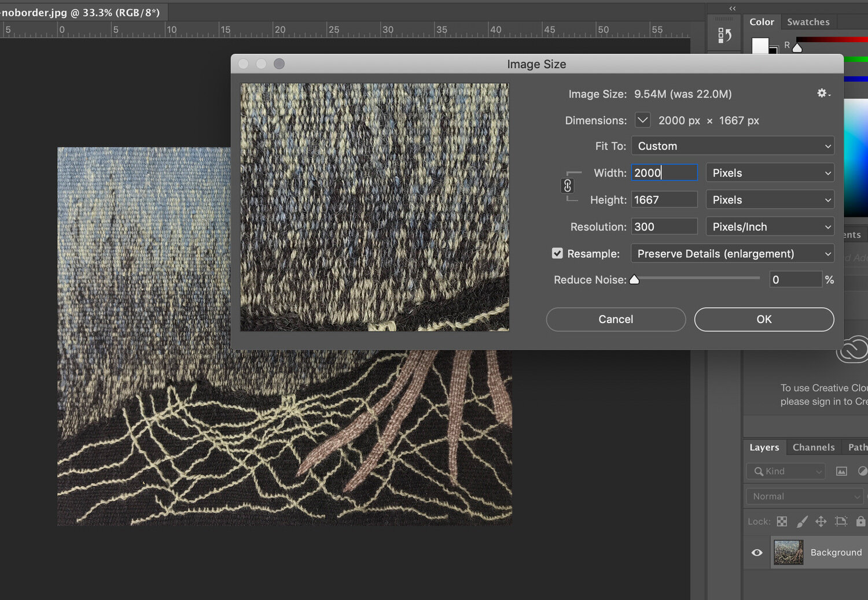Click the History panel icon in collapsed dock
This screenshot has height=600, width=868.
(724, 35)
